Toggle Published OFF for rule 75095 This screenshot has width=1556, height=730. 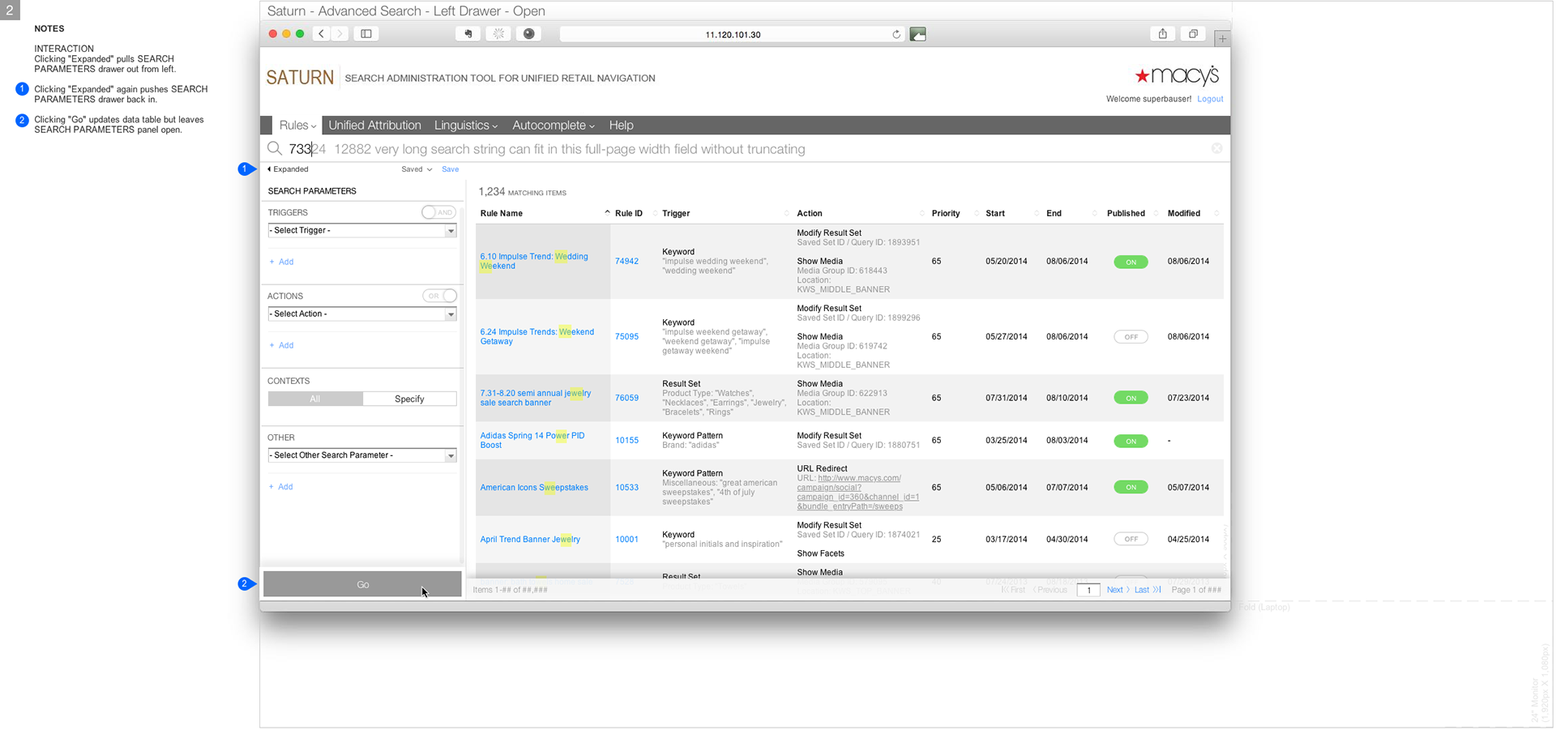(1131, 337)
